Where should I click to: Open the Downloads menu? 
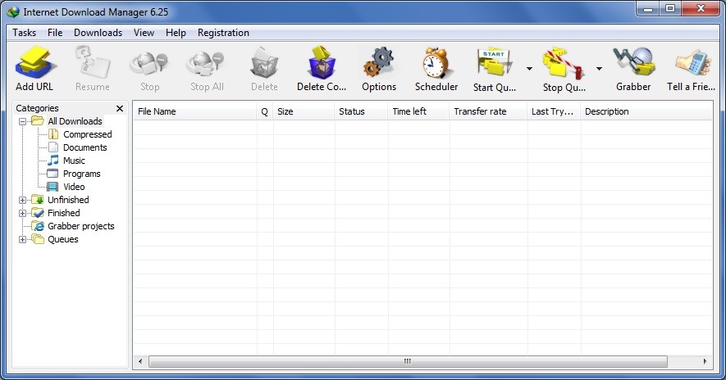point(98,33)
